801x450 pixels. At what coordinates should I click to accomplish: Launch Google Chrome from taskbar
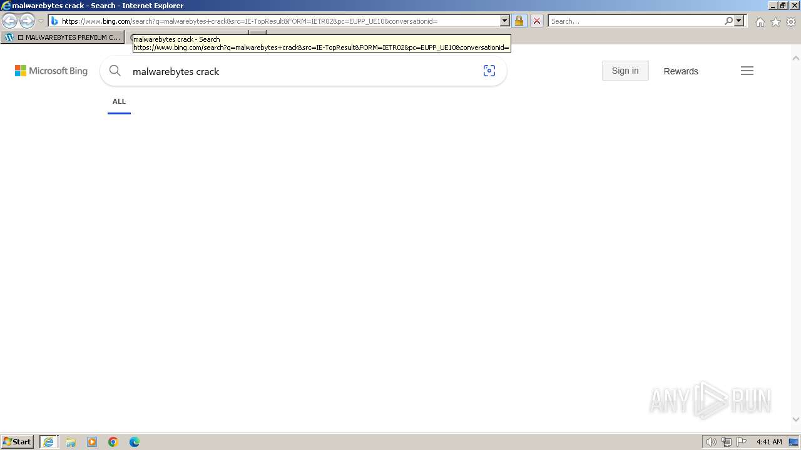[113, 442]
